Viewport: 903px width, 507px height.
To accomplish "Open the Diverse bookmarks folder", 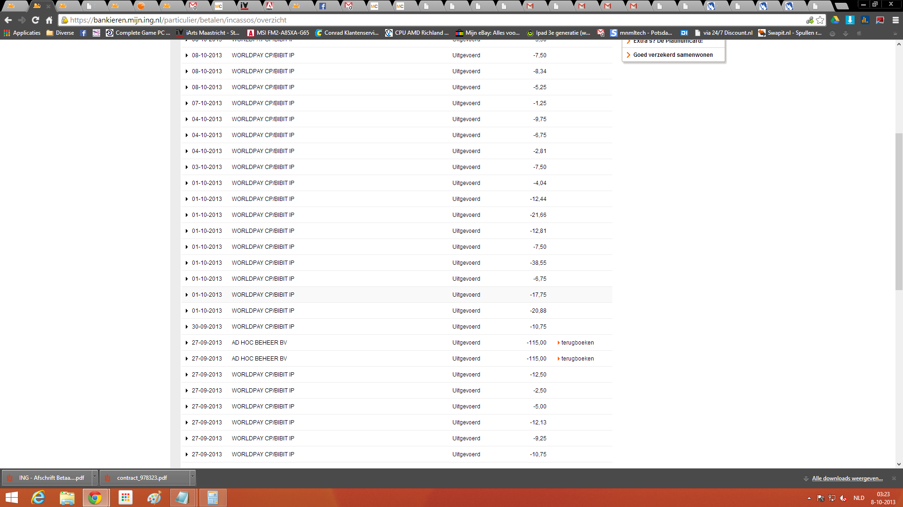I will pyautogui.click(x=60, y=33).
